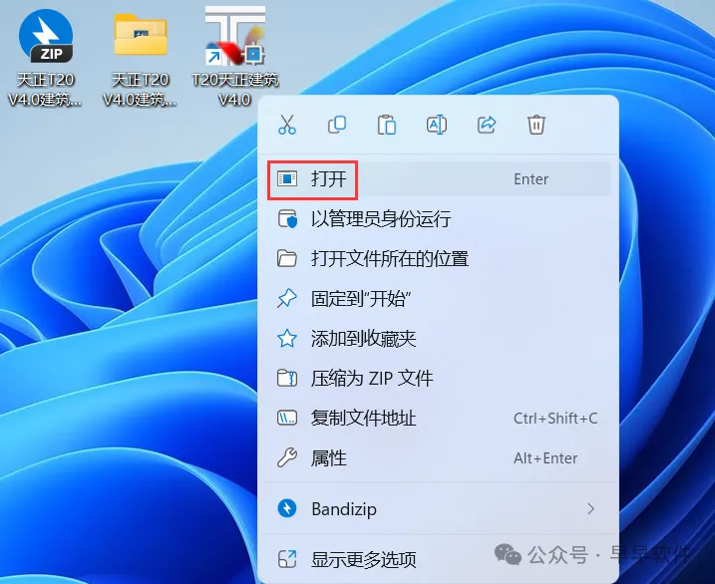Choose 复制文件地址 menu entry
Screen dimensions: 715x584
438,419
